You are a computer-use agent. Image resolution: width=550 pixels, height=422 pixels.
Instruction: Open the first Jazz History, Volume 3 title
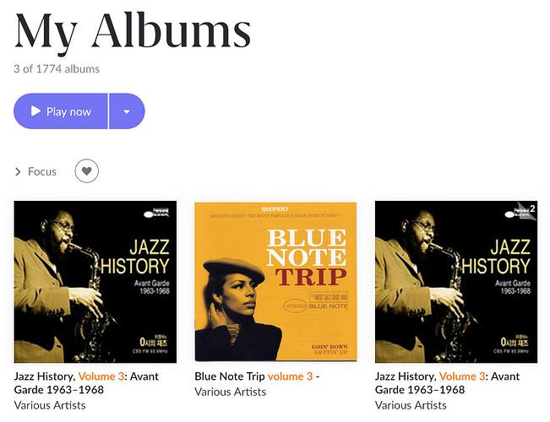86,382
